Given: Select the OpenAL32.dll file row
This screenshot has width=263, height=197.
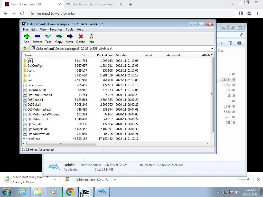Looking at the screenshot, I should pyautogui.click(x=116, y=90).
